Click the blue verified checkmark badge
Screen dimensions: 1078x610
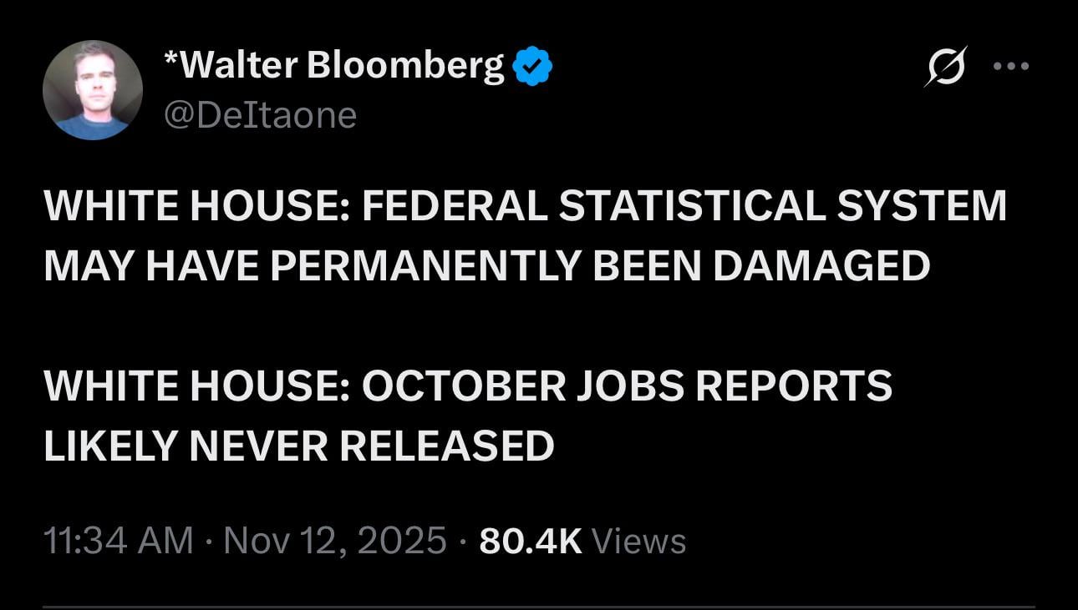pyautogui.click(x=531, y=66)
